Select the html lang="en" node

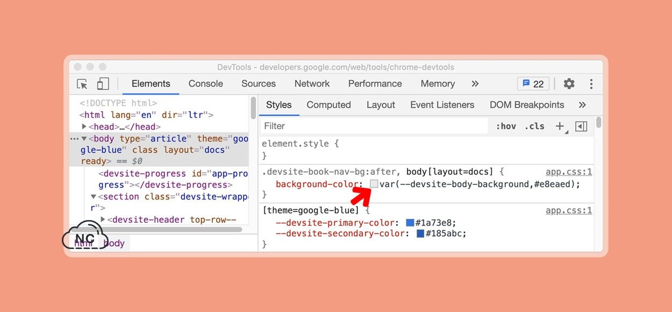pos(146,115)
